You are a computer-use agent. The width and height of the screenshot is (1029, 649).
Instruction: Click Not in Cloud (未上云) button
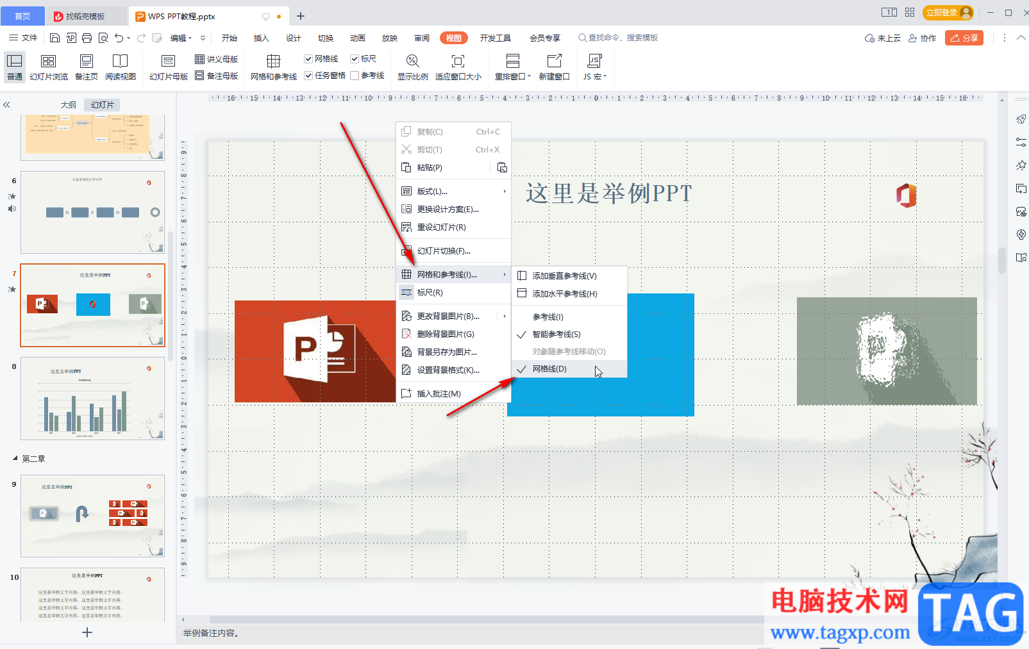tap(883, 38)
